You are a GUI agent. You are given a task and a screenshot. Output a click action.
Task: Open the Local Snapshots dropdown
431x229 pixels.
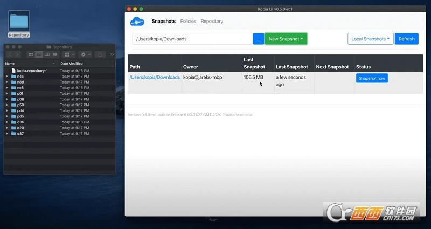pos(371,39)
